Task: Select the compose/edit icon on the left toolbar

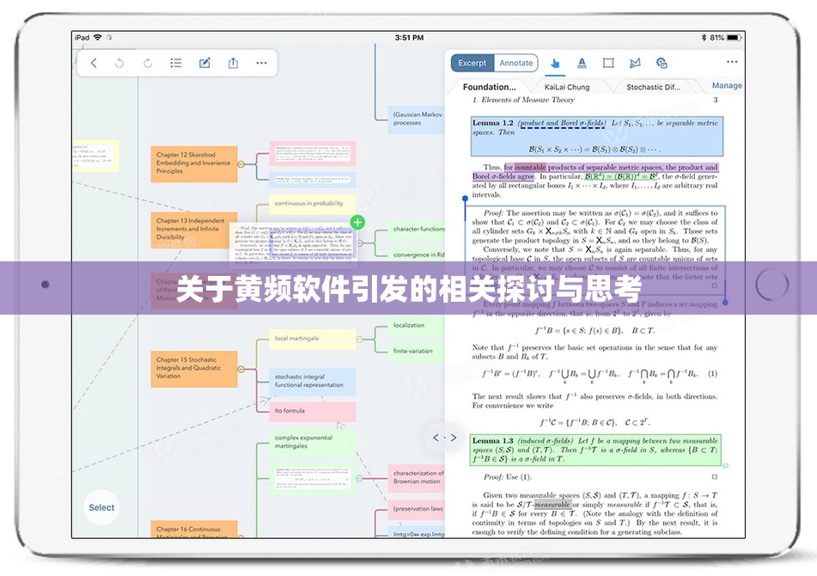Action: (x=205, y=63)
